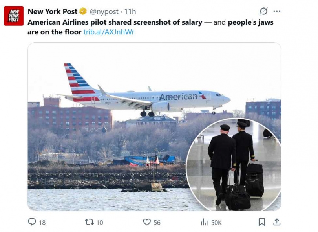Click the reply speech-bubble icon

pos(32,222)
